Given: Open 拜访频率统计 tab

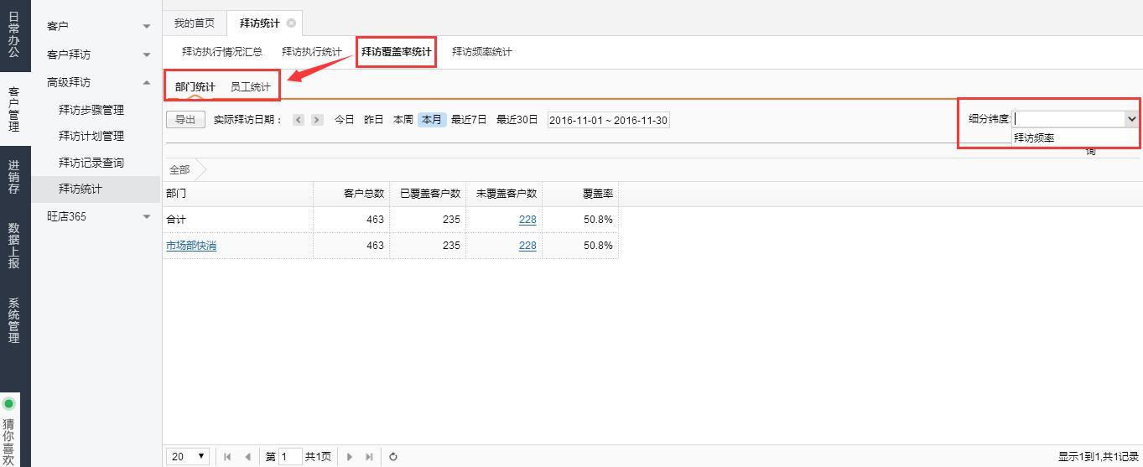Looking at the screenshot, I should tap(481, 52).
